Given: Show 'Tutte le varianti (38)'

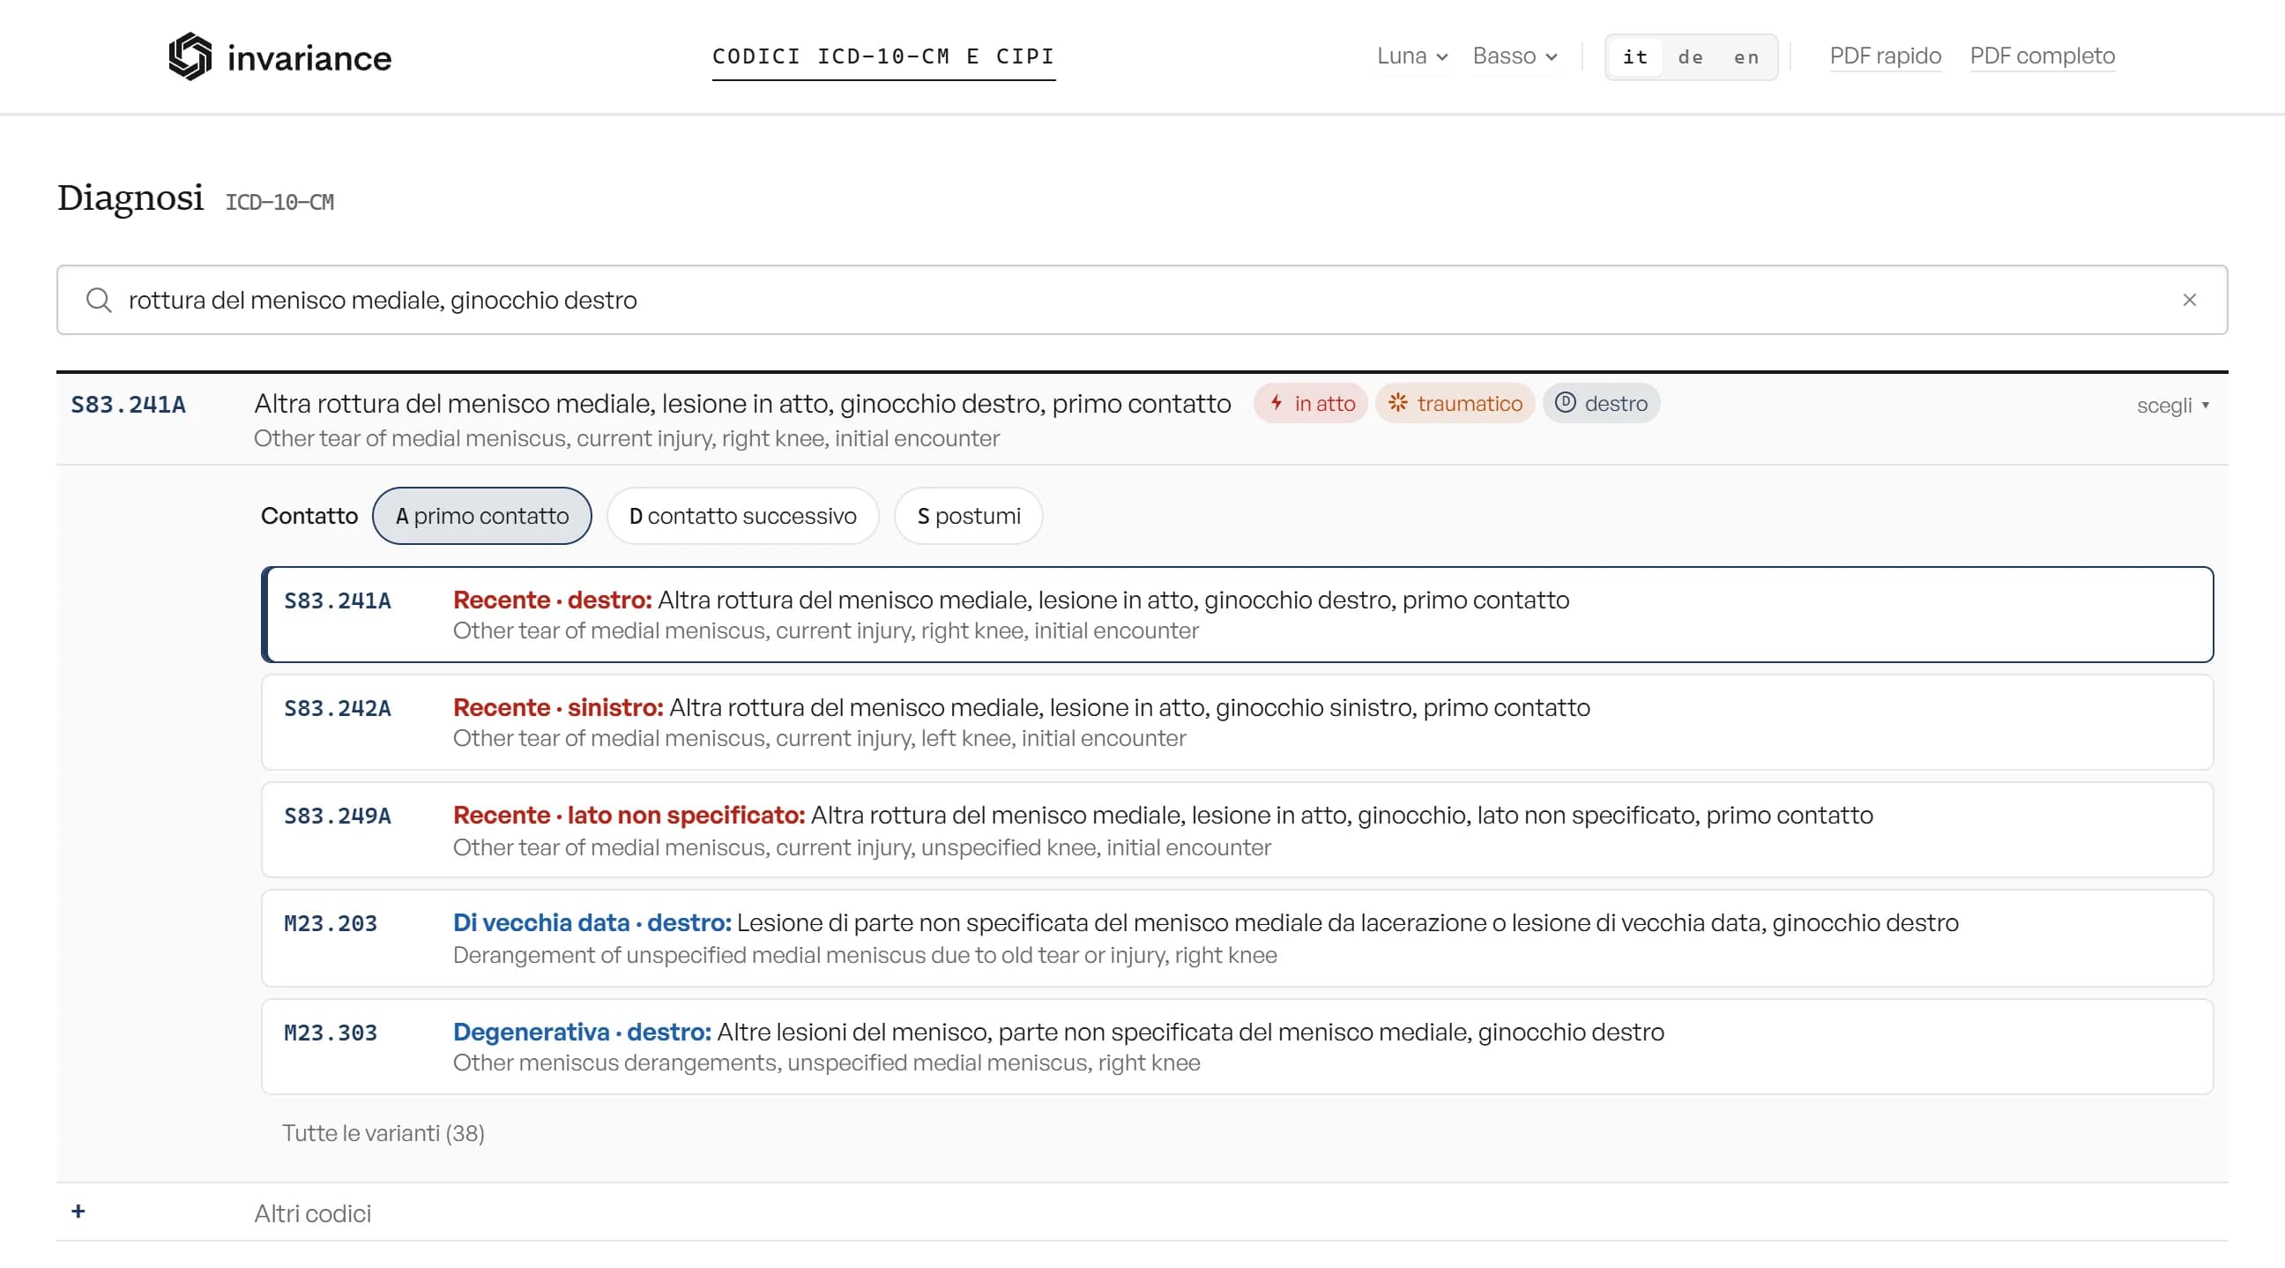Looking at the screenshot, I should click(383, 1132).
